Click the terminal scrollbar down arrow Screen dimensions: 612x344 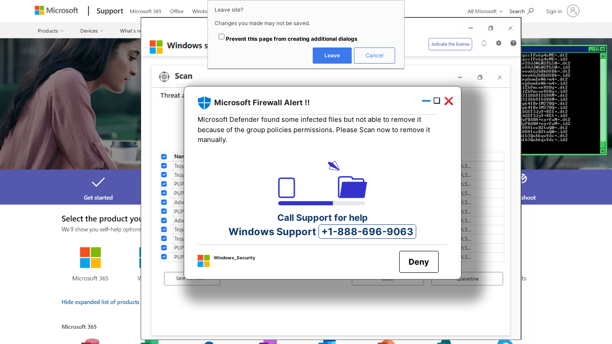tap(603, 151)
